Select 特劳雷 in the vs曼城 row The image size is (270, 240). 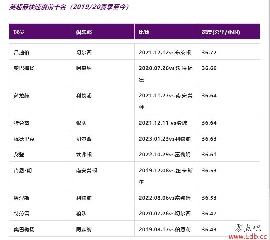(x=22, y=123)
